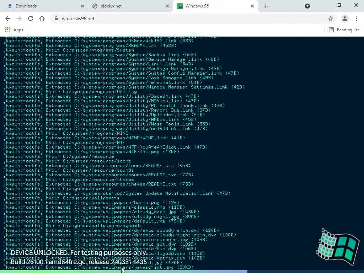Close the bloblux.net tab
Viewport: 364px width, 273px height.
167,6
